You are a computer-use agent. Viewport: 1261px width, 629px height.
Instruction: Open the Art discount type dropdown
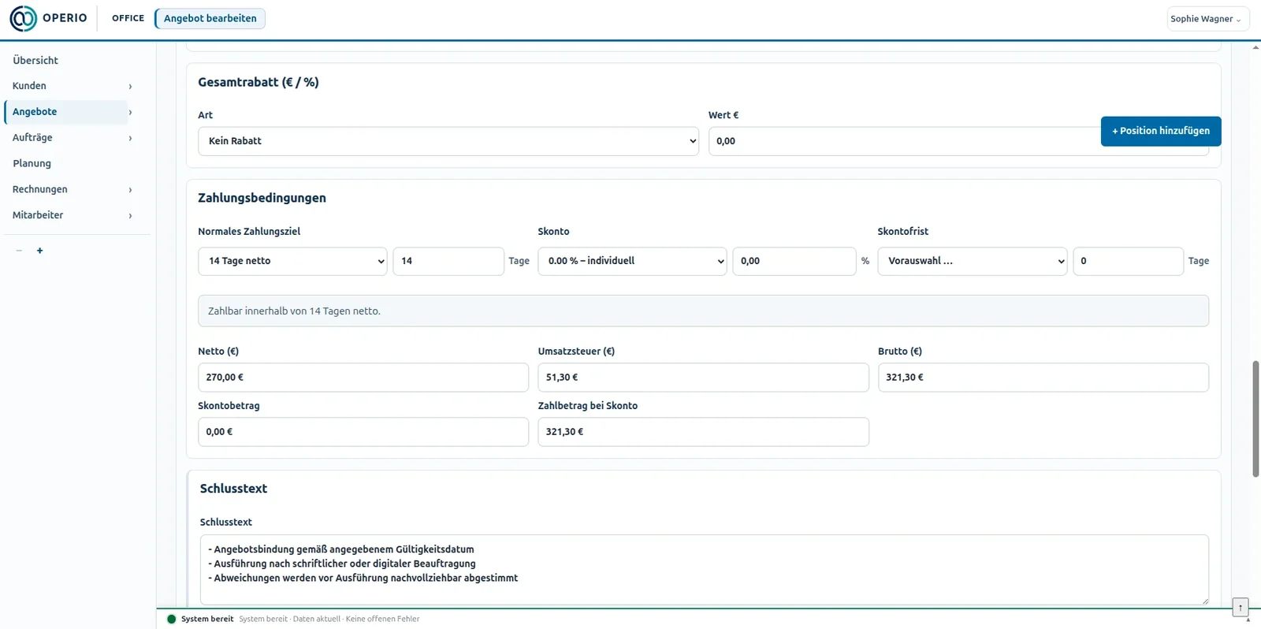pyautogui.click(x=448, y=141)
